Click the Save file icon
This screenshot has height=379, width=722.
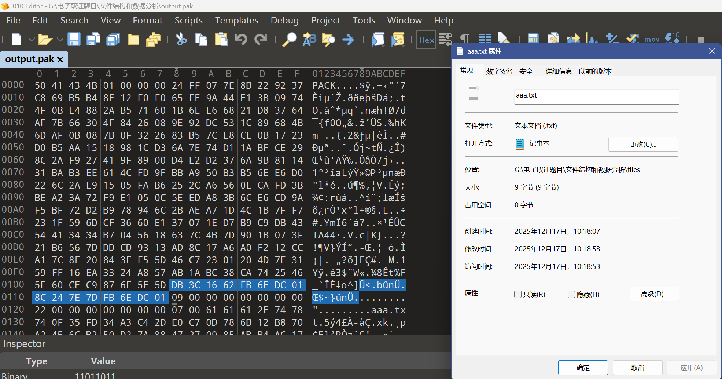(x=74, y=39)
